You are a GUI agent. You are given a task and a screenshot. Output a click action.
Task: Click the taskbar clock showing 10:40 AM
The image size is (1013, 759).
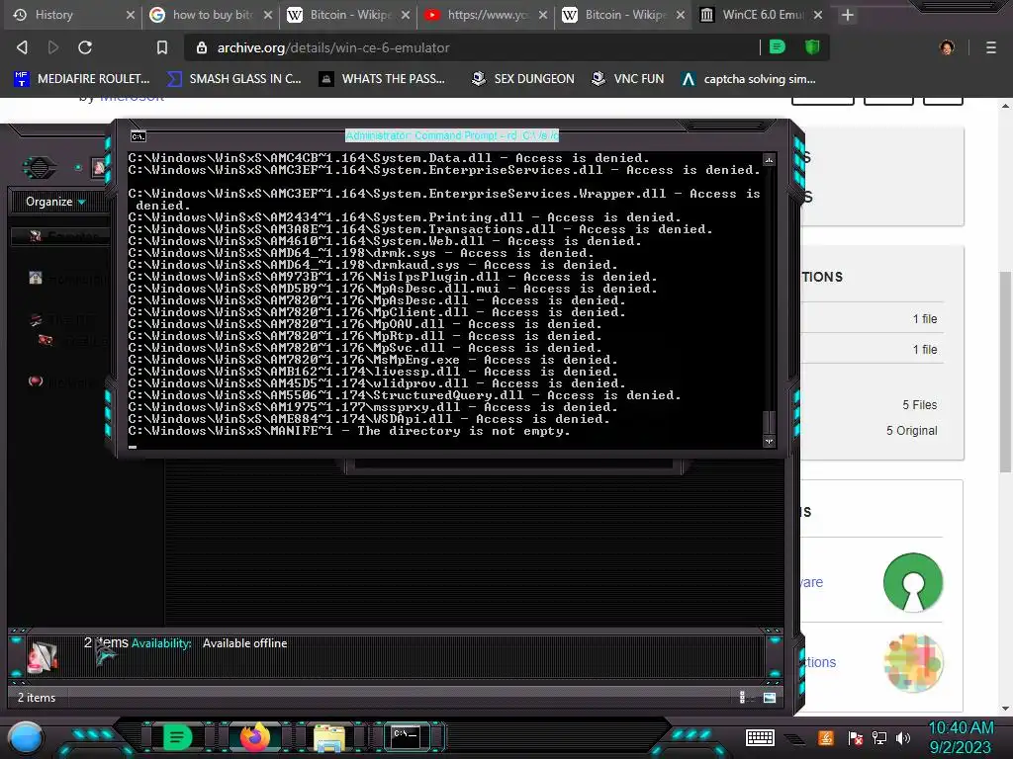(961, 737)
